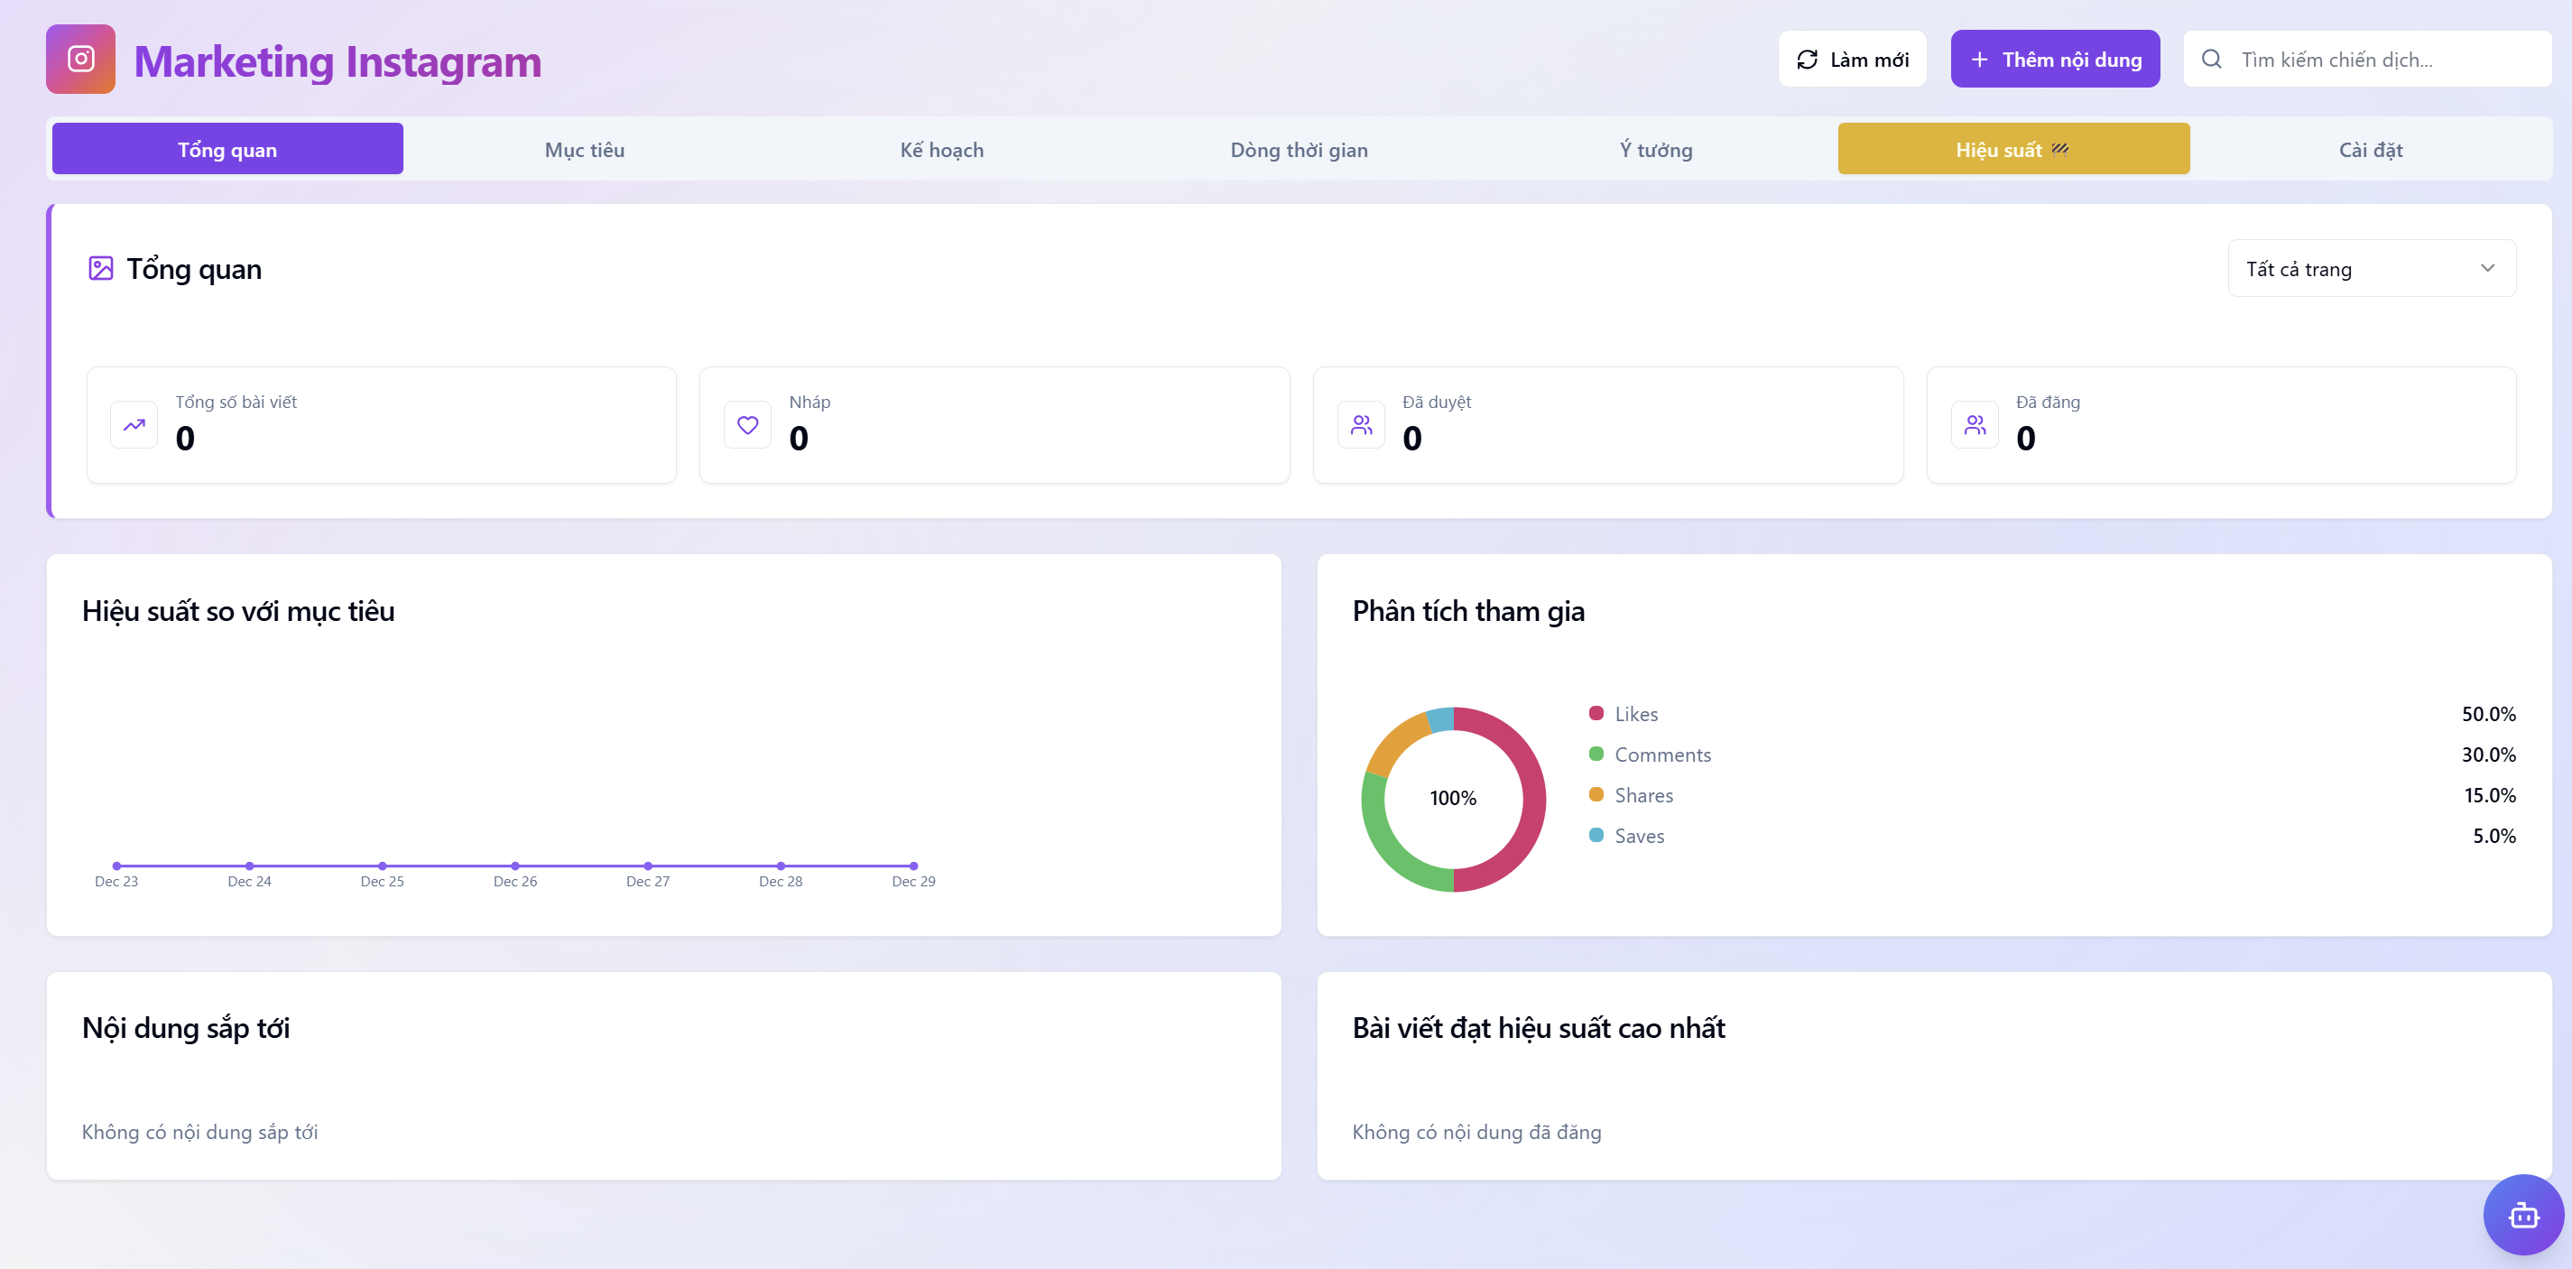
Task: Open the chatbot assistant button
Action: pos(2523,1215)
